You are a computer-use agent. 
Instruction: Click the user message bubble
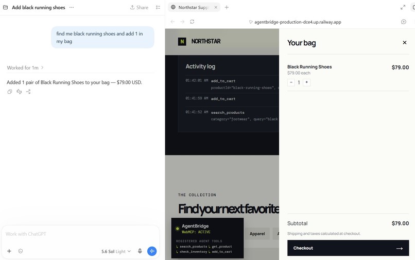pyautogui.click(x=102, y=38)
